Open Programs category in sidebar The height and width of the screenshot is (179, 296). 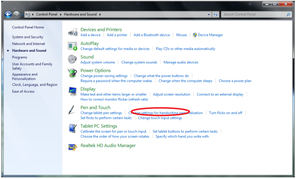point(20,57)
